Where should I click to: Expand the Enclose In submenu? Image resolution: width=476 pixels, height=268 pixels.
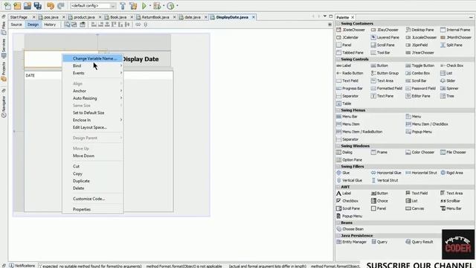point(92,120)
